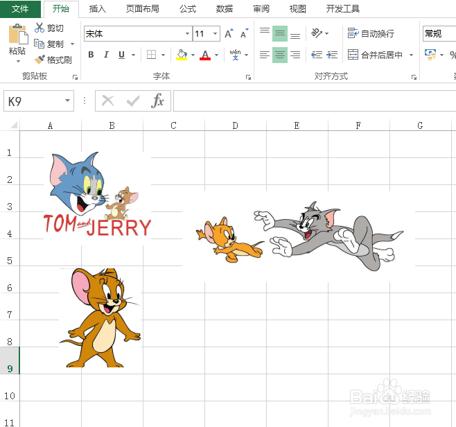Toggle middle vertical alignment
Viewport: 456px width, 427px height.
[x=280, y=34]
